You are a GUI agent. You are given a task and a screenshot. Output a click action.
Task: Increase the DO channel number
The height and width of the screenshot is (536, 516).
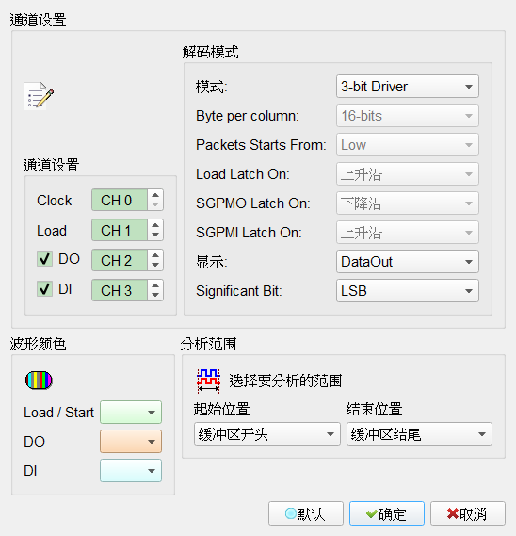pyautogui.click(x=155, y=255)
